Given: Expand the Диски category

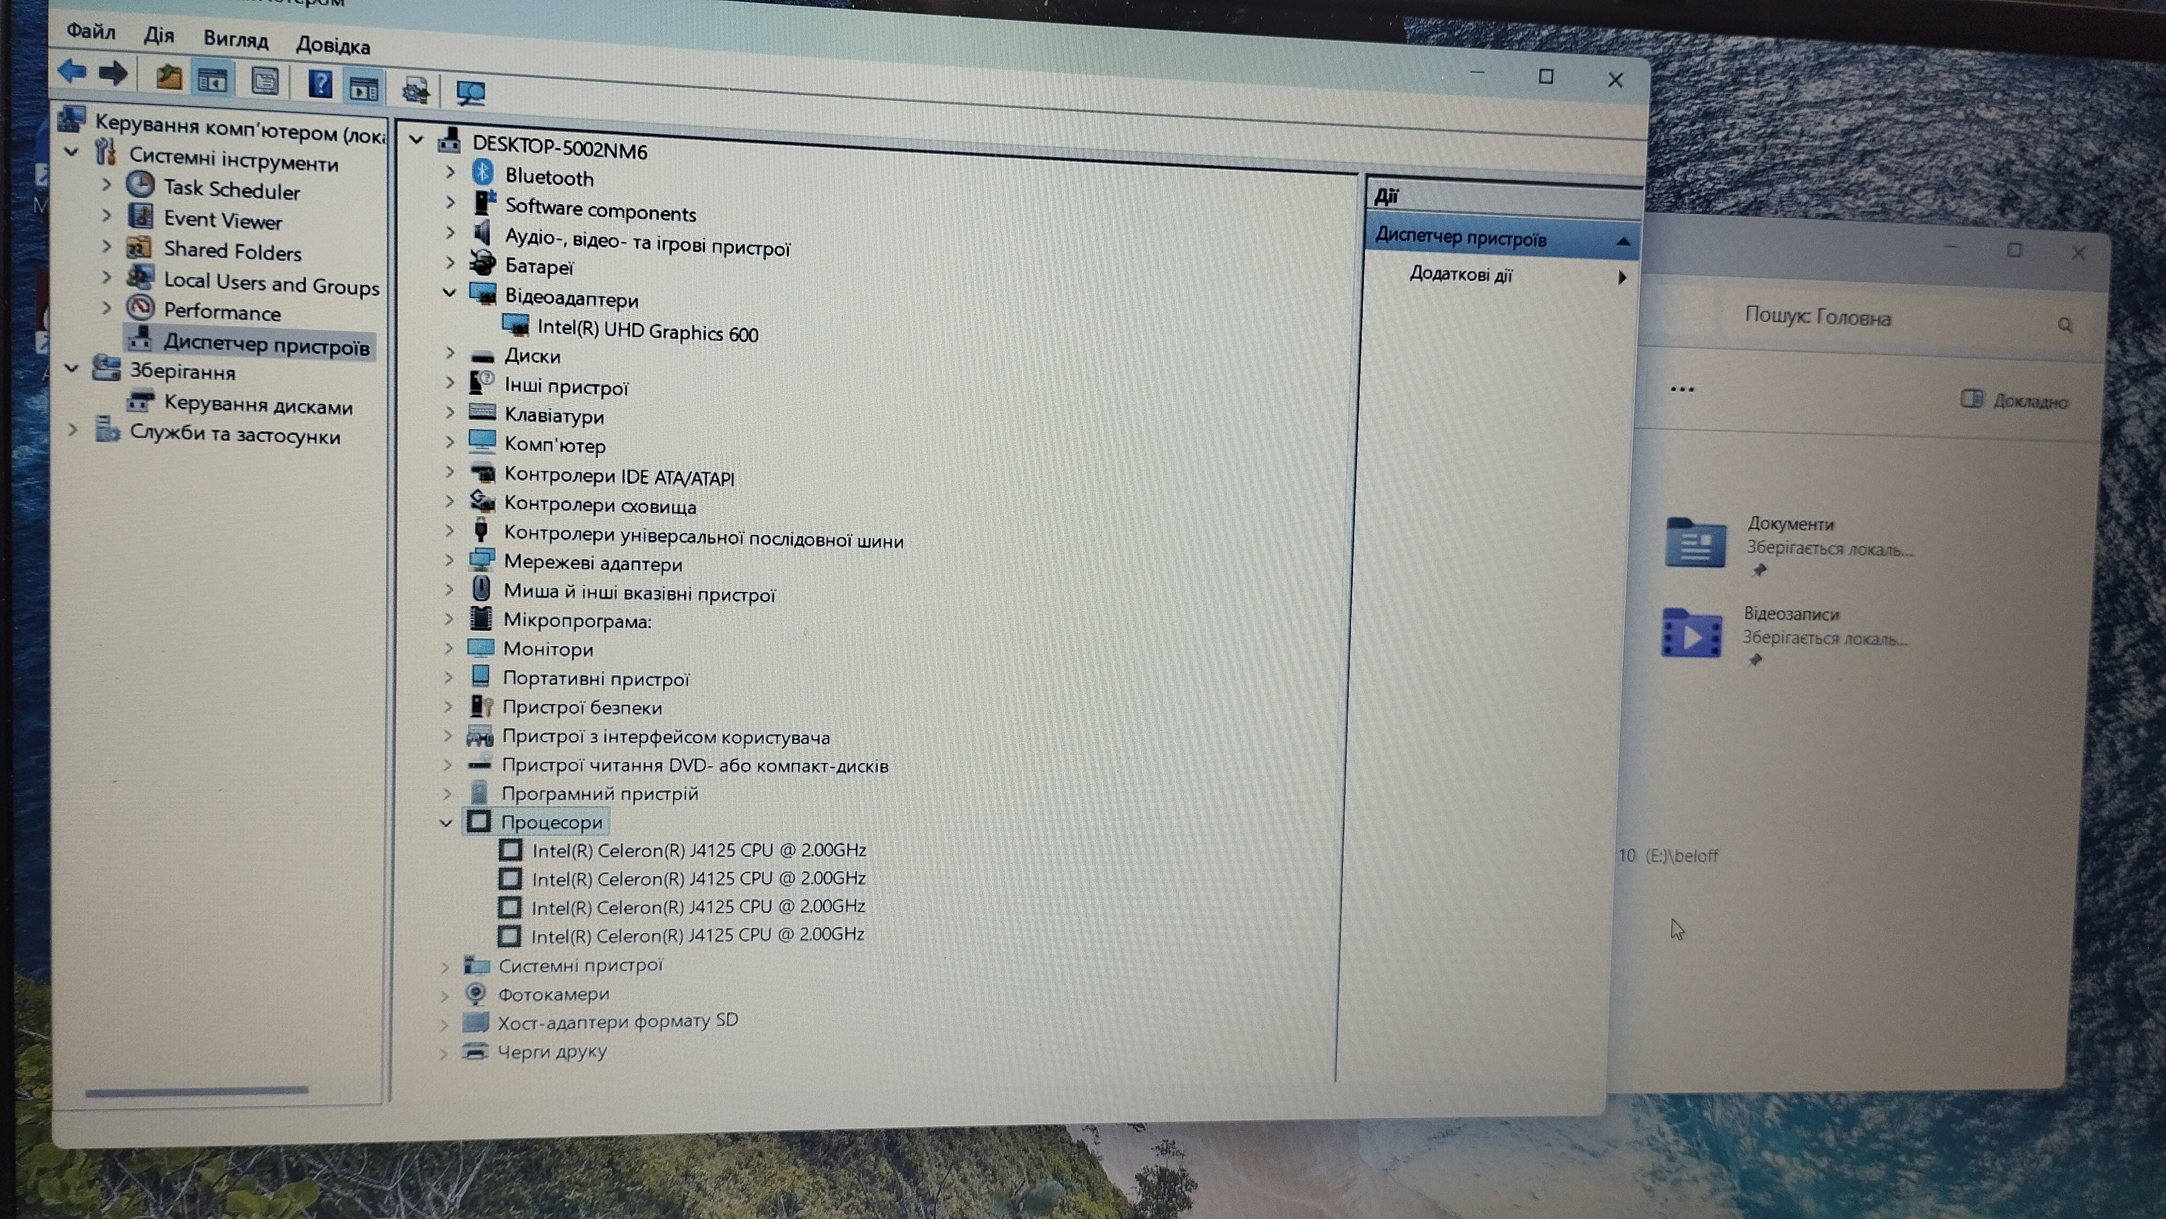Looking at the screenshot, I should [x=450, y=353].
